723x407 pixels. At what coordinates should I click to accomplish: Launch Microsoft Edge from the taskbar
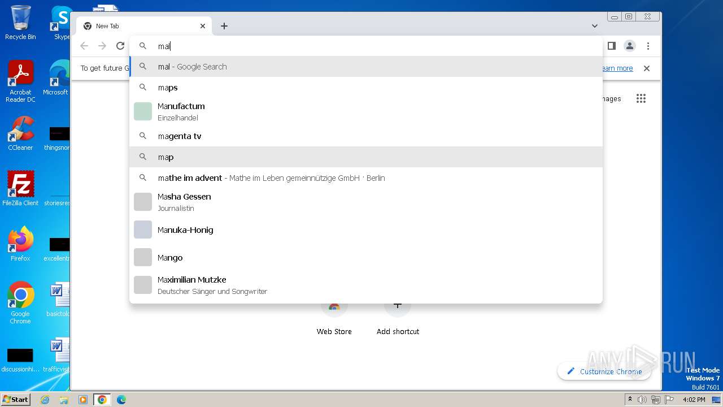[121, 400]
